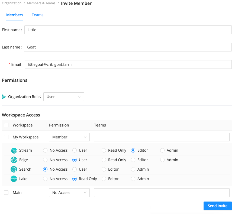Click the Organization Role Cribl icon
This screenshot has height=214, width=235.
coord(4,97)
